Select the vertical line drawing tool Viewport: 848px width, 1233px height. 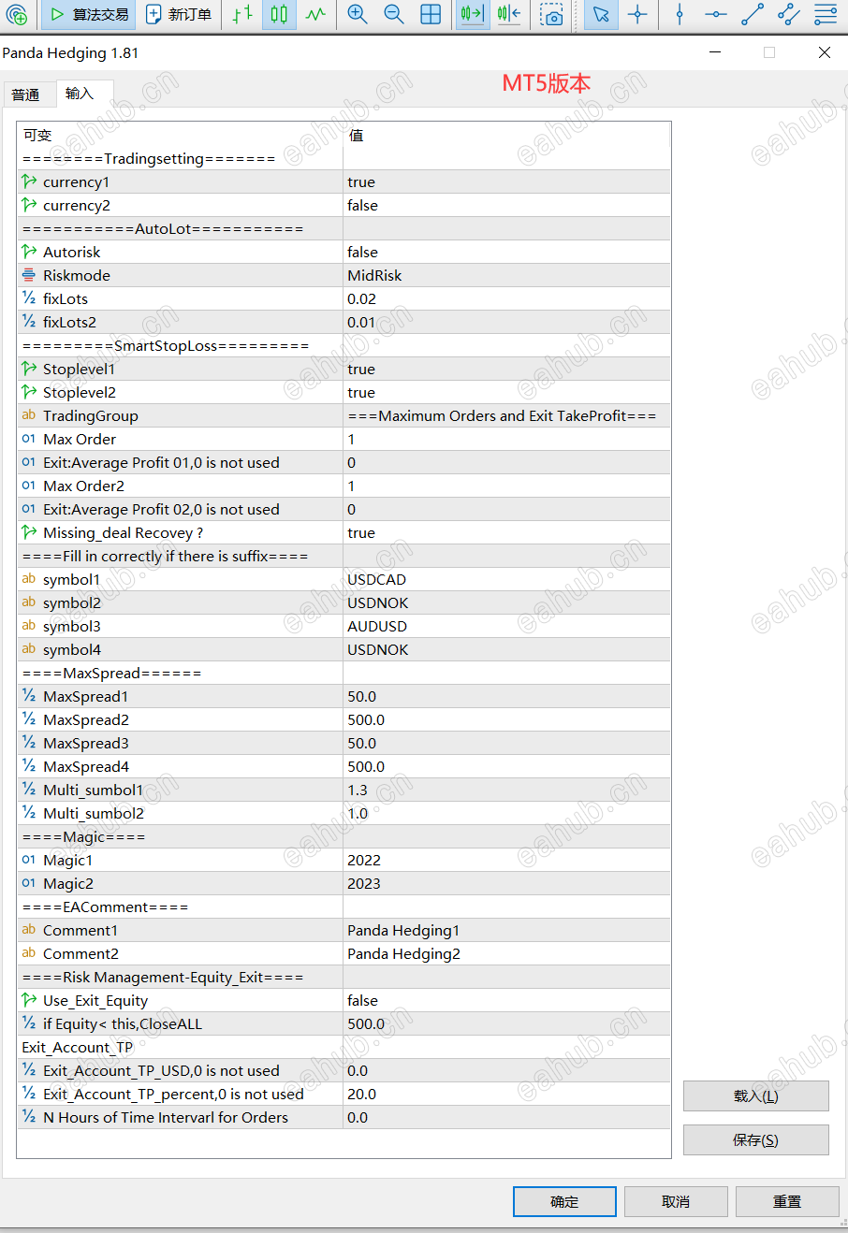tap(680, 15)
